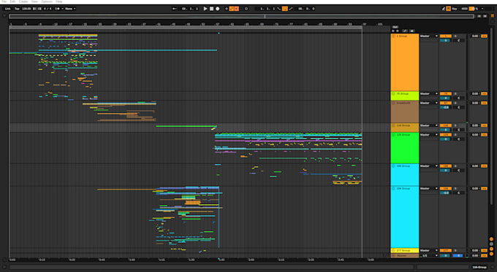This screenshot has height=272, width=497.
Task: Open the CPU load meter dropdown arrow
Action: pos(482,9)
